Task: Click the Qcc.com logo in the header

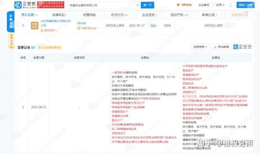Action: (x=25, y=5)
